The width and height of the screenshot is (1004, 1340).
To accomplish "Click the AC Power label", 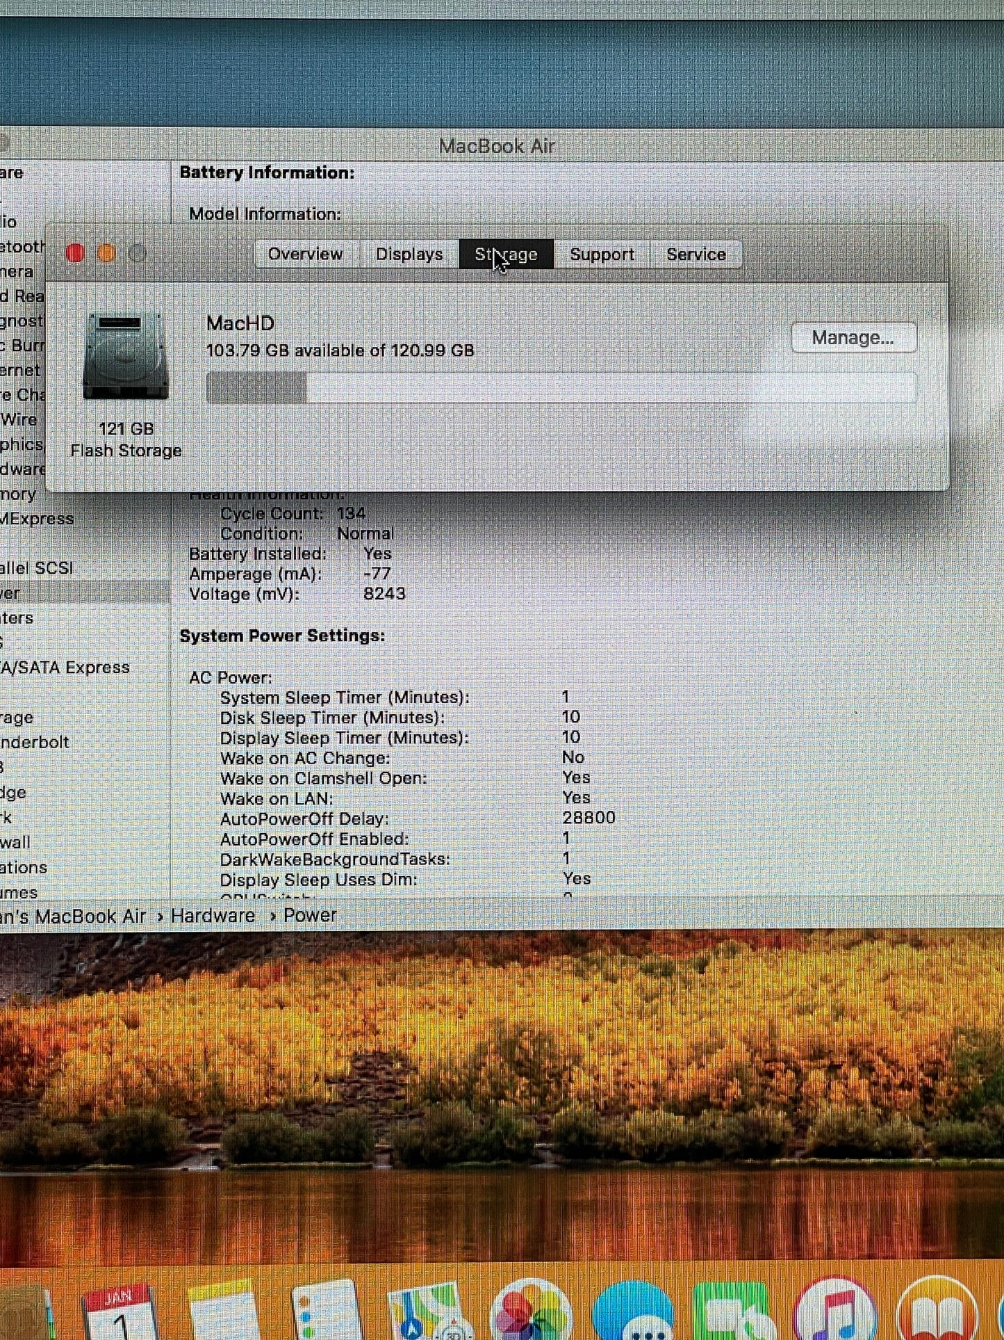I will (231, 678).
